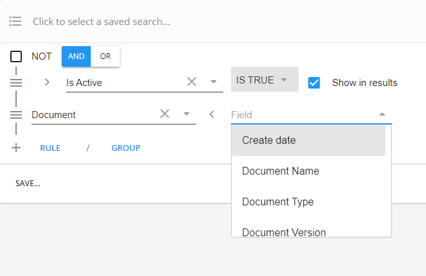This screenshot has height=276, width=426.
Task: Click the plus icon to add rule
Action: [x=16, y=148]
